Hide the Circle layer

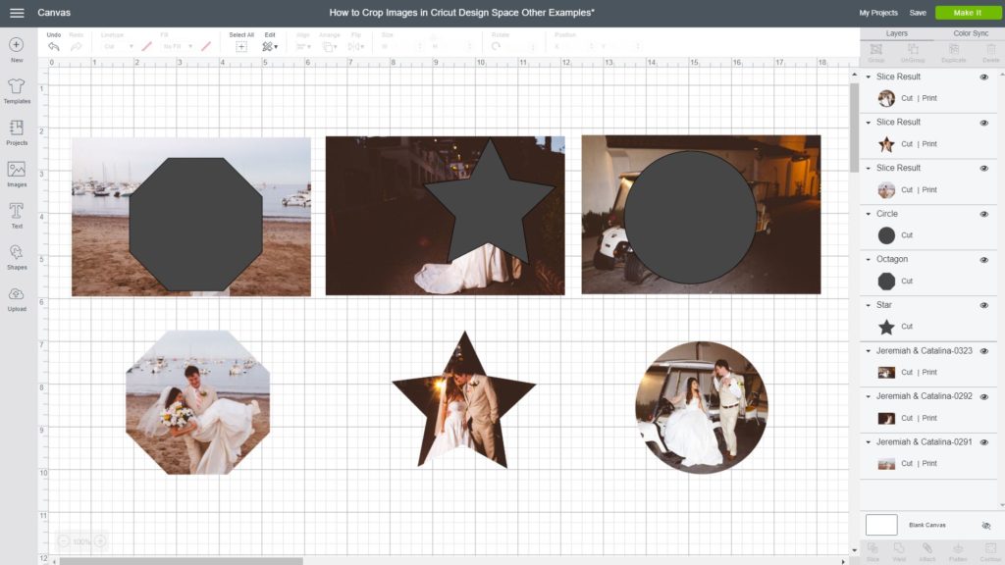pyautogui.click(x=983, y=214)
